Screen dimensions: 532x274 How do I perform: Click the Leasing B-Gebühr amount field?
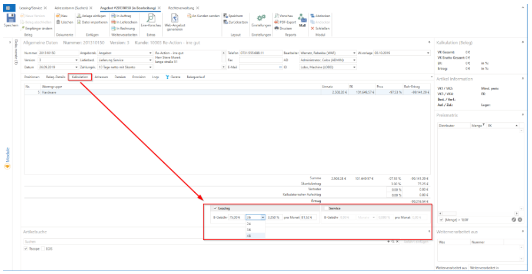235,217
